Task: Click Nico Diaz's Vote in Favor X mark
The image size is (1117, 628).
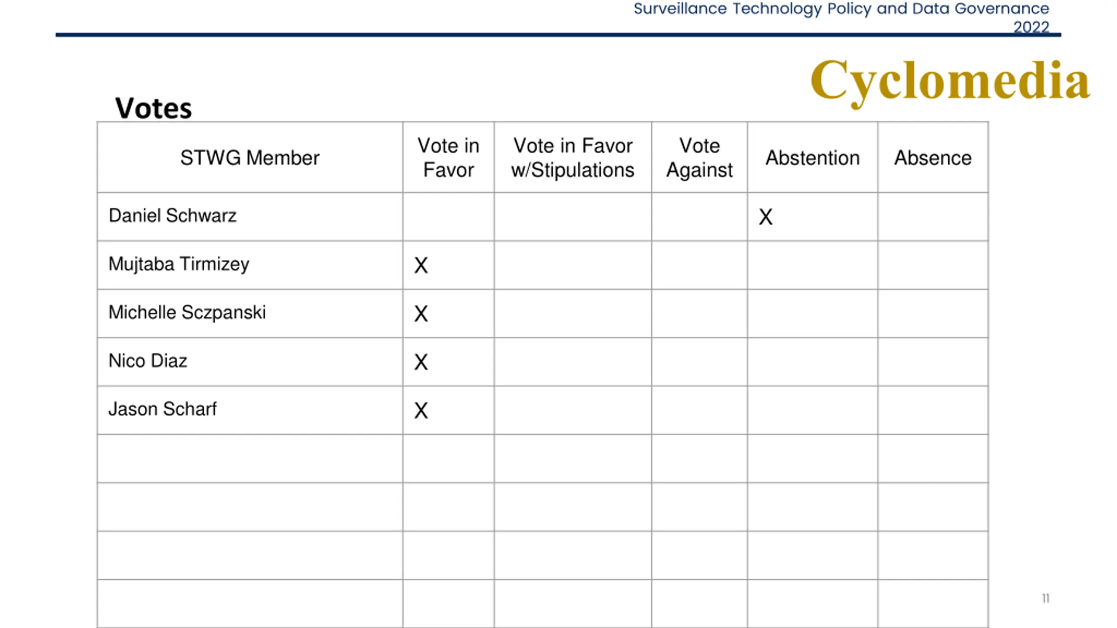Action: (x=421, y=362)
